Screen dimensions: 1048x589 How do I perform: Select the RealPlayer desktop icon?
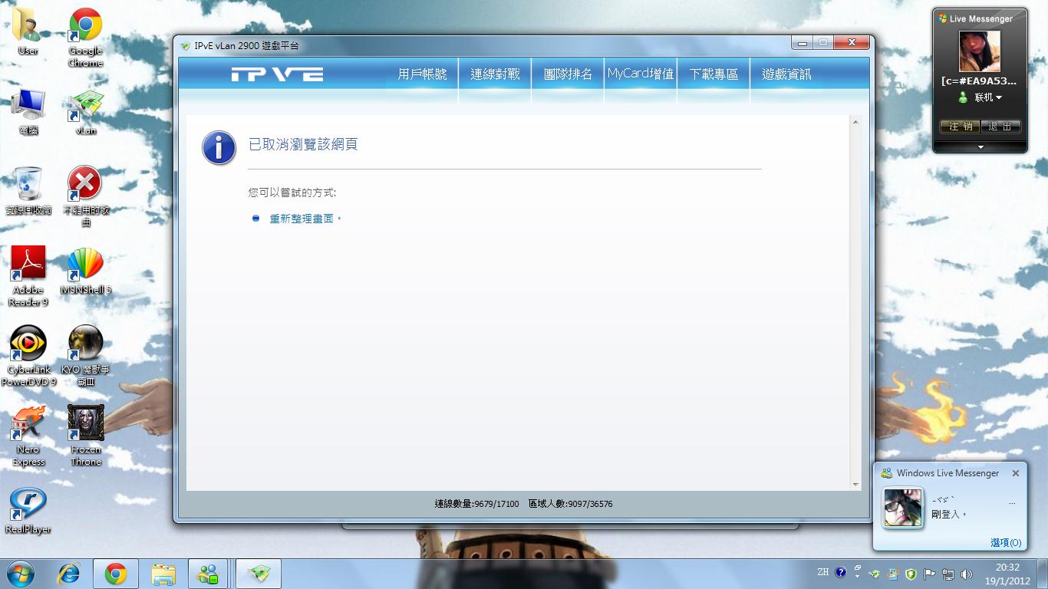click(28, 510)
